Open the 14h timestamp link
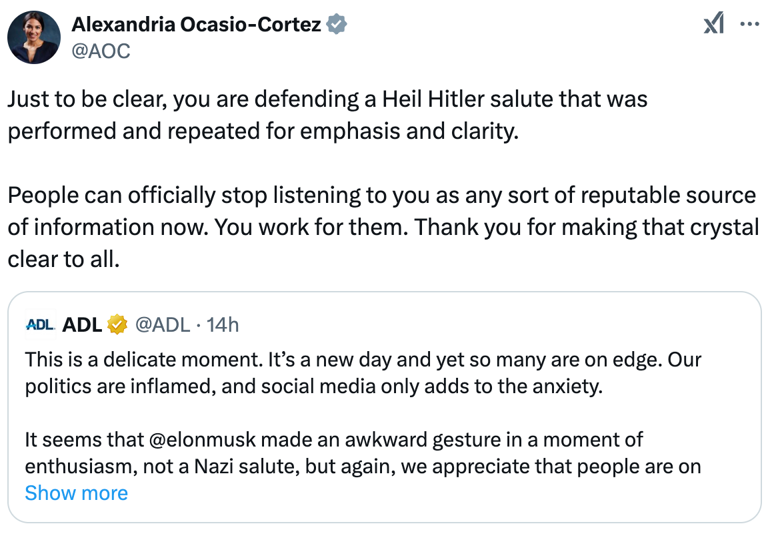 223,324
